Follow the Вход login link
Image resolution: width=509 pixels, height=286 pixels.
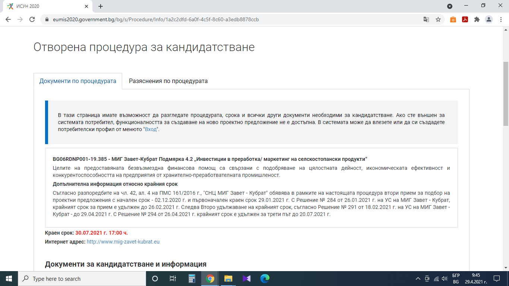151,130
